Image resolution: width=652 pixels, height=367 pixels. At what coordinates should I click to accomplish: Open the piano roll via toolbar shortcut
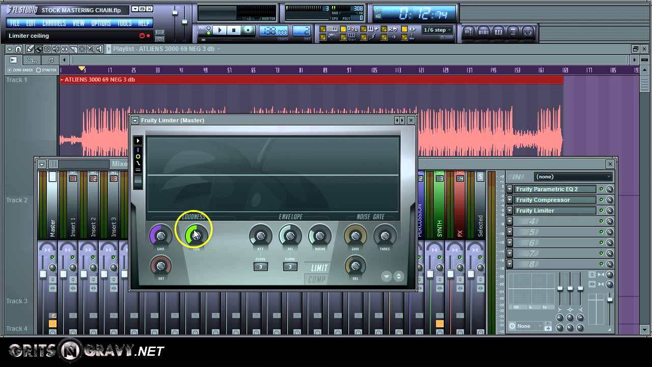pos(498,33)
